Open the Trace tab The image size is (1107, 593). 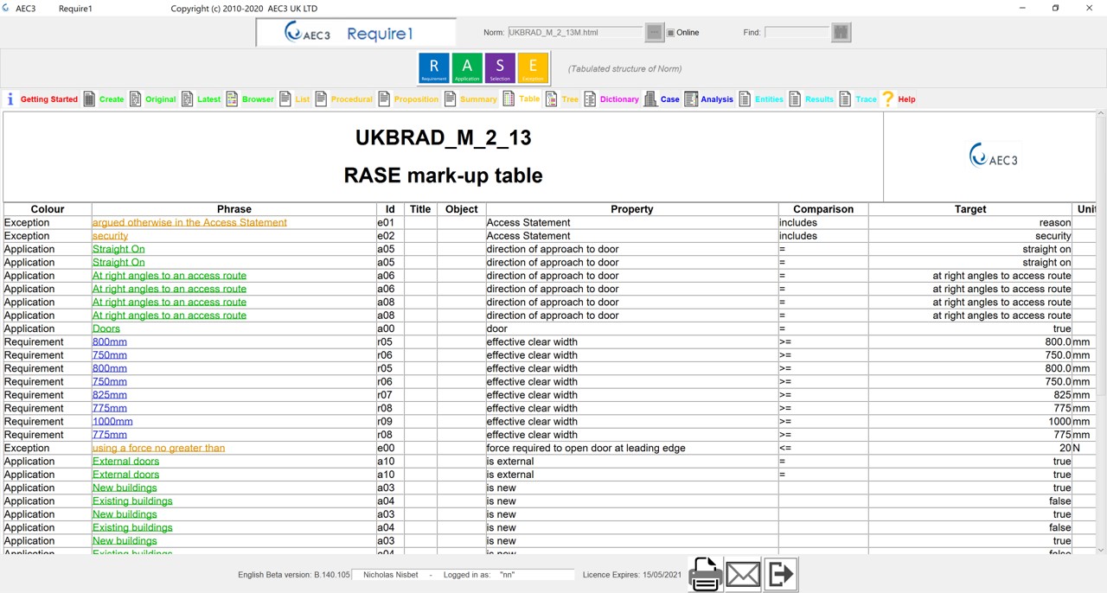pos(866,99)
